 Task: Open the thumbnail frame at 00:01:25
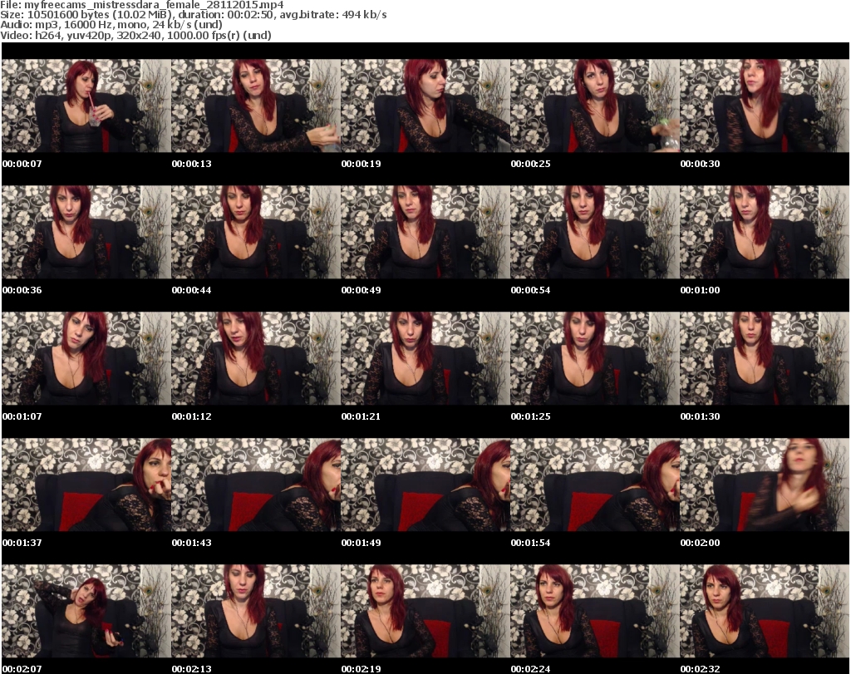click(x=595, y=359)
